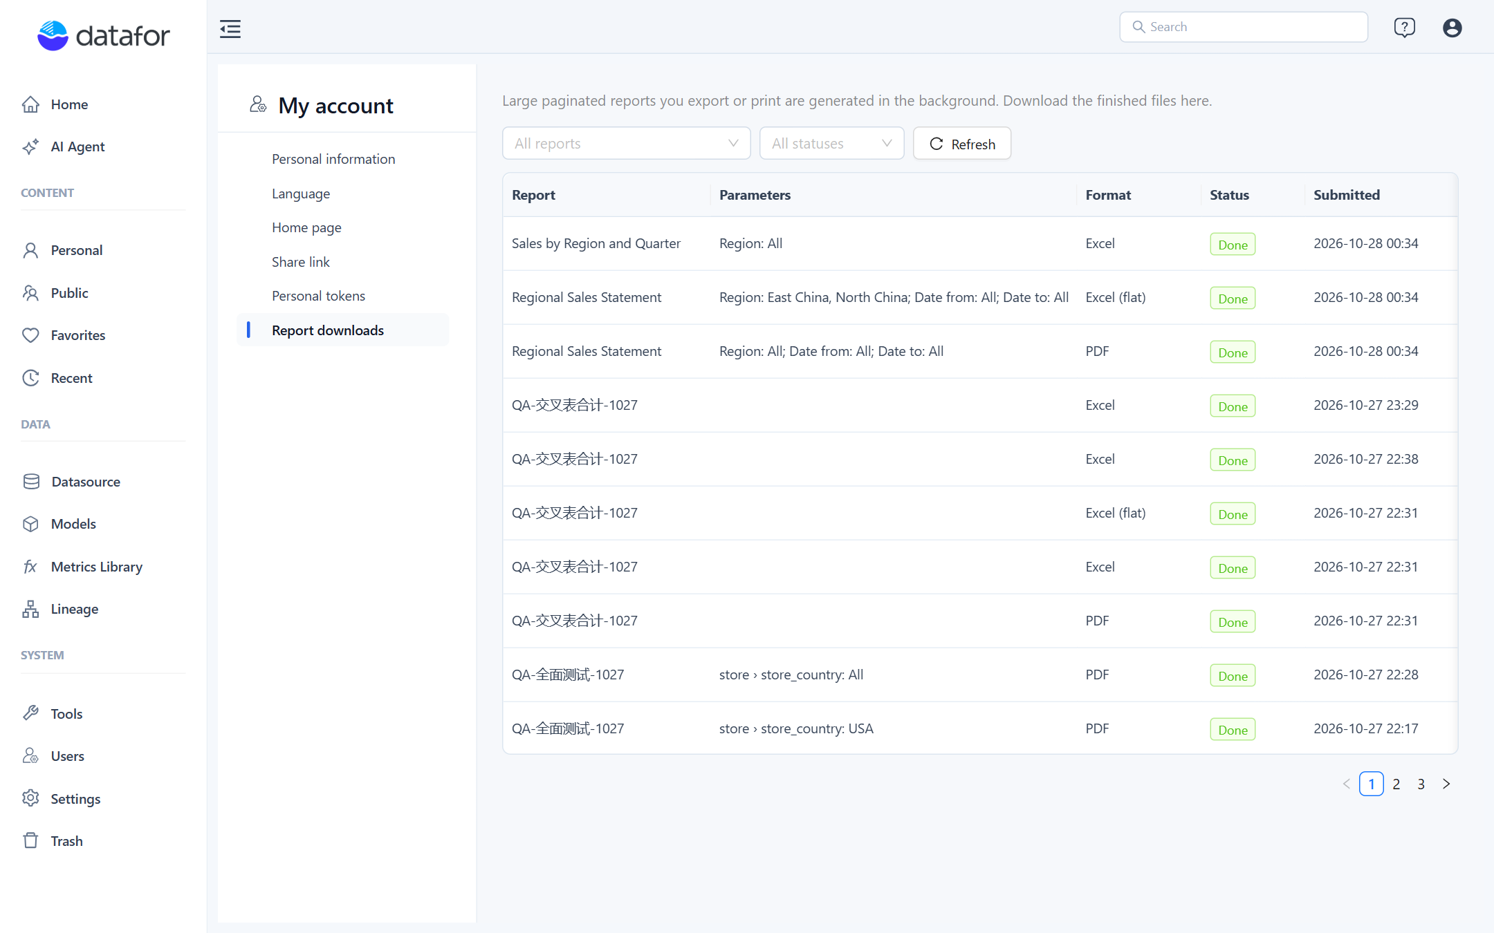Image resolution: width=1494 pixels, height=933 pixels.
Task: Go to page 3 of reports
Action: (1421, 784)
